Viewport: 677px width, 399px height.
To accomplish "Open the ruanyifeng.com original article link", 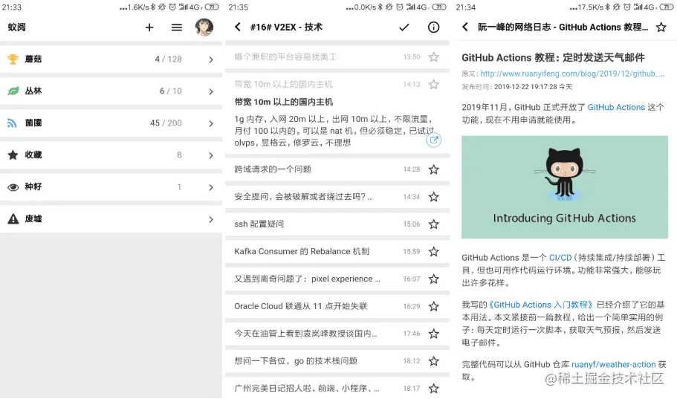I will (x=572, y=74).
